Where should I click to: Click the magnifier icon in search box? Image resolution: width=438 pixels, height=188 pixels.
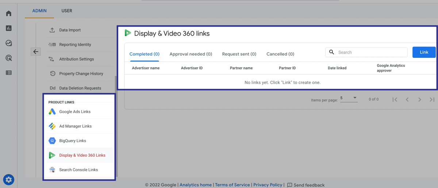click(x=332, y=52)
